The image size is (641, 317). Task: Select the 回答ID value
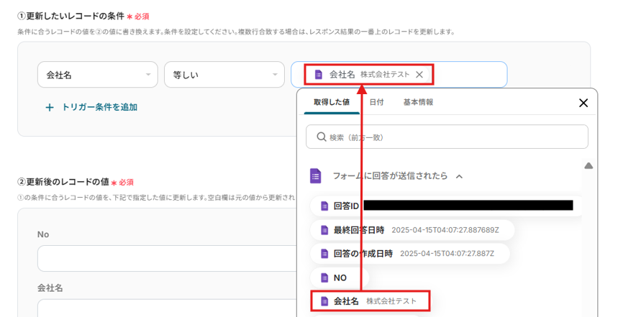tap(445, 206)
